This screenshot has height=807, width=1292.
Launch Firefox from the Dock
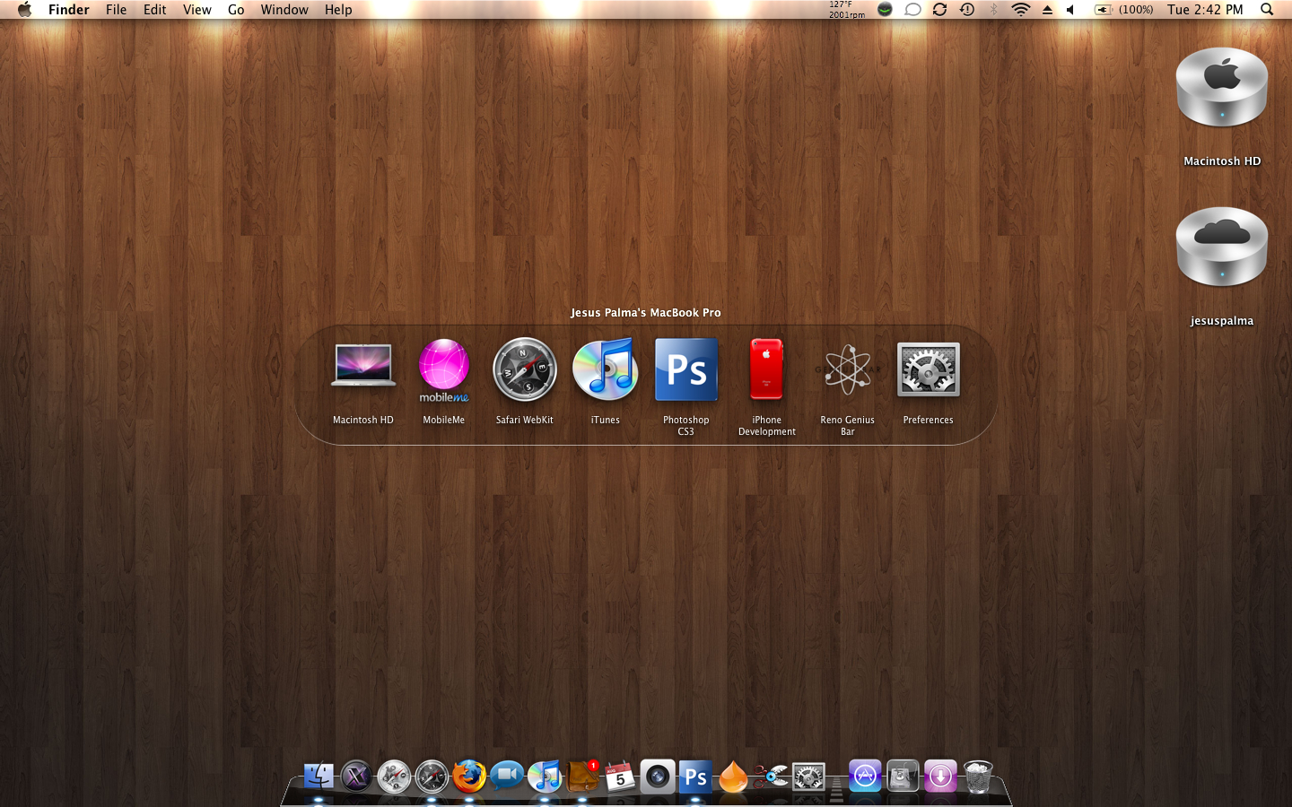pos(469,777)
